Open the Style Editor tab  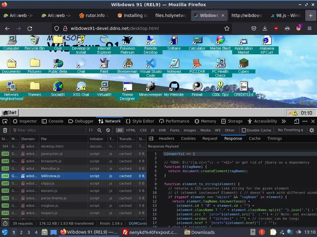click(140, 121)
